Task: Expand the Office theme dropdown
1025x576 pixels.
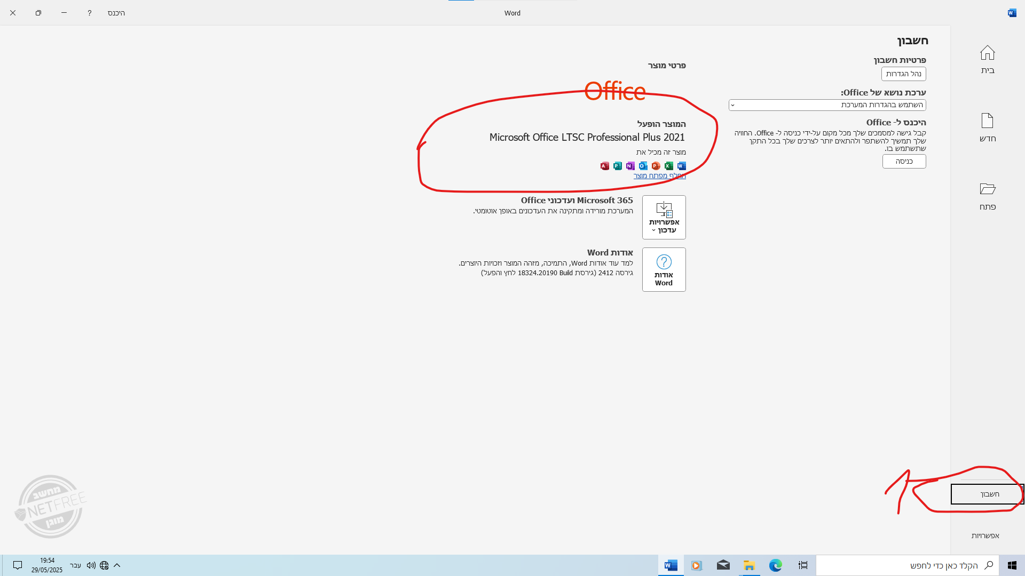Action: (x=827, y=105)
